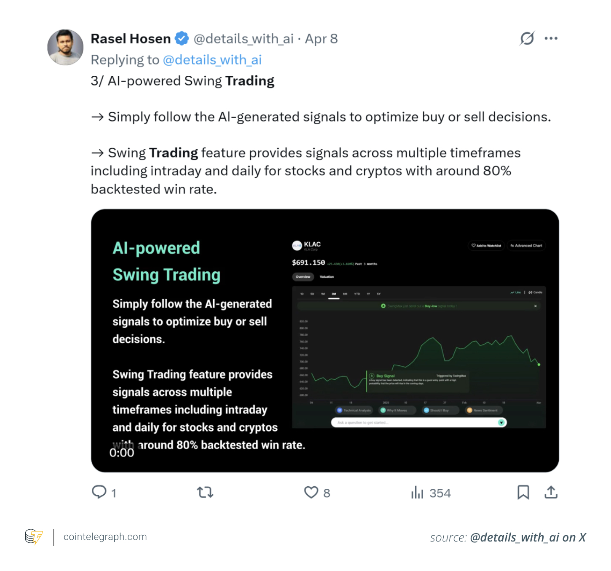Switch chart to Line style
The height and width of the screenshot is (571, 611).
click(x=515, y=292)
